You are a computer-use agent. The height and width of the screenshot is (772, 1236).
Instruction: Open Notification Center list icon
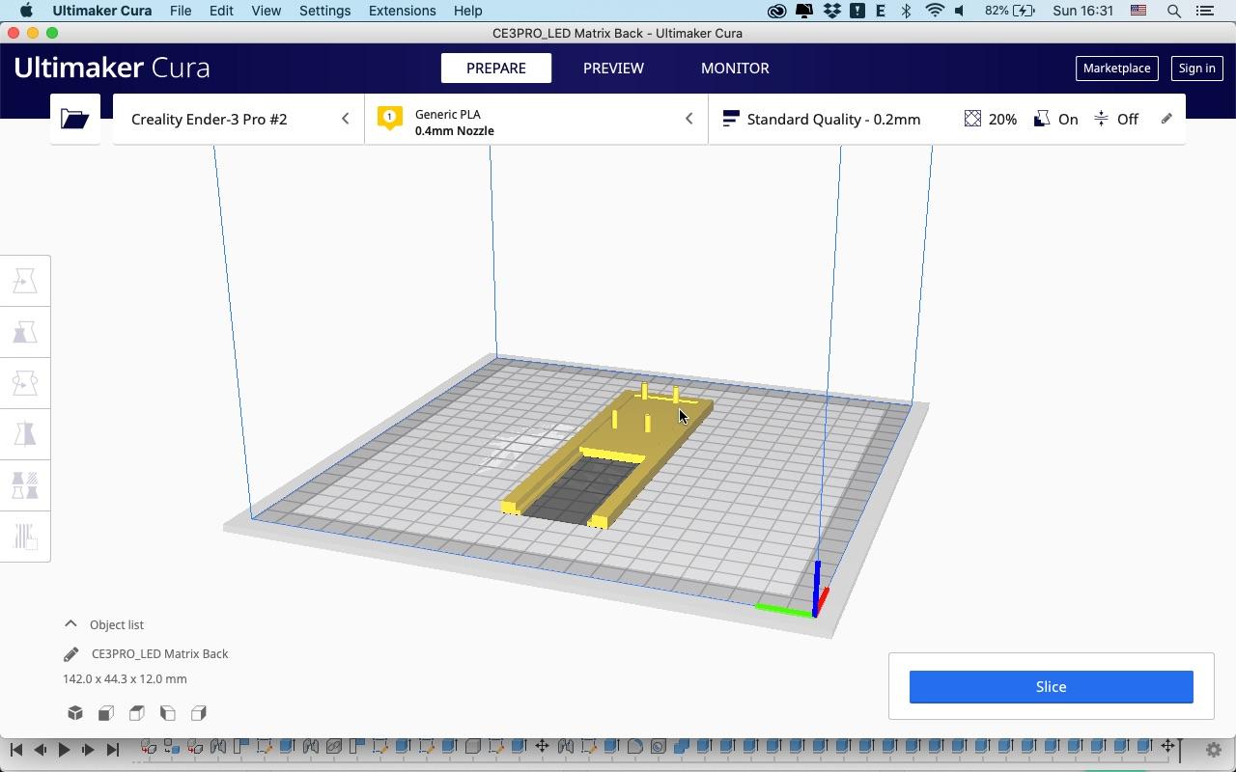click(x=1205, y=11)
